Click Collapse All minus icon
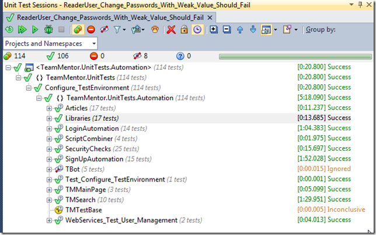376x235 pixels. tap(227, 30)
